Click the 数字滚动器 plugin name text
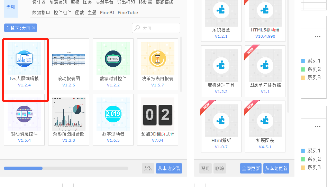328x187 pixels. (x=113, y=134)
